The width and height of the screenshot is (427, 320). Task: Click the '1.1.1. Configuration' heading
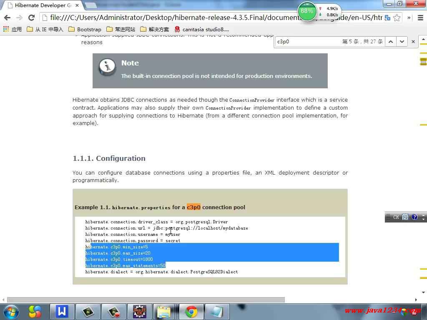(x=109, y=158)
